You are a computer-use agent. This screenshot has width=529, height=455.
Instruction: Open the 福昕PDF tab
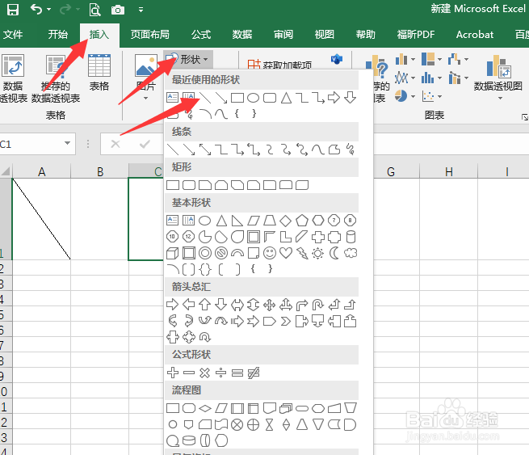(416, 35)
